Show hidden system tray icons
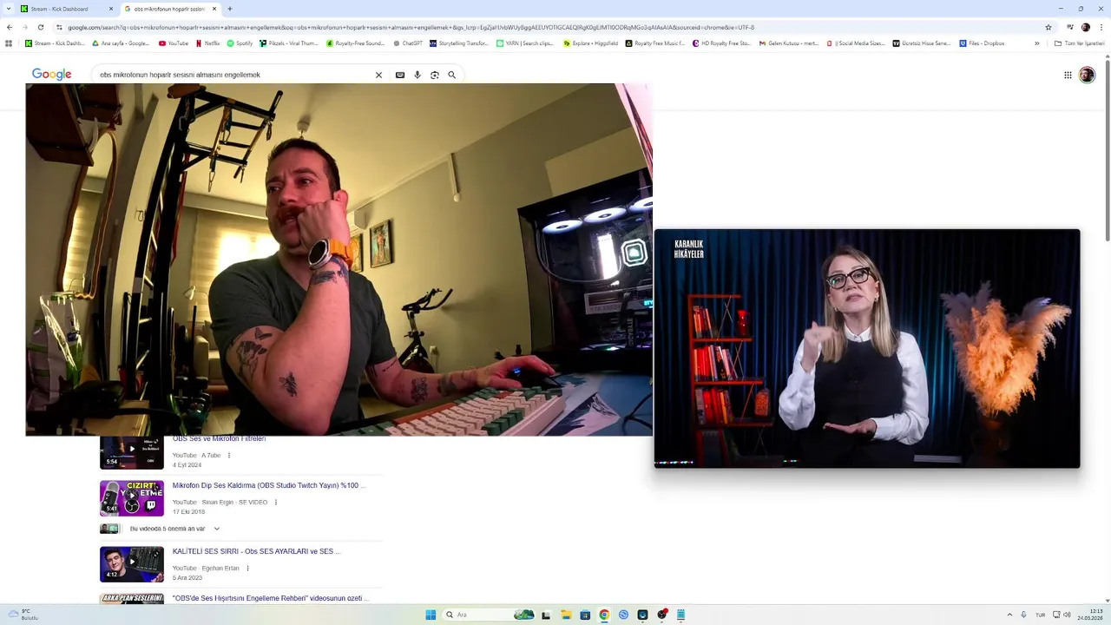This screenshot has width=1111, height=625. pos(1009,615)
